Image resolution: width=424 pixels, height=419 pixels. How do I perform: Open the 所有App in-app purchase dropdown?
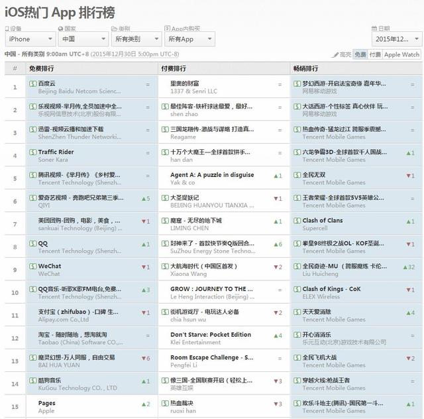190,39
